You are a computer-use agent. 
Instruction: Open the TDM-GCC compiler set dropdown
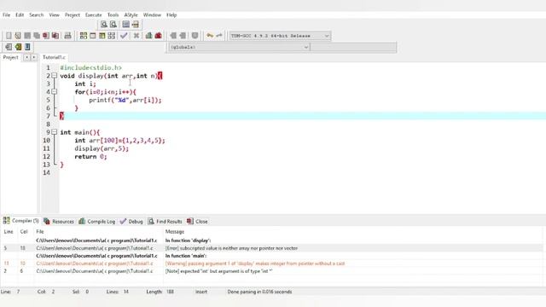[280, 36]
